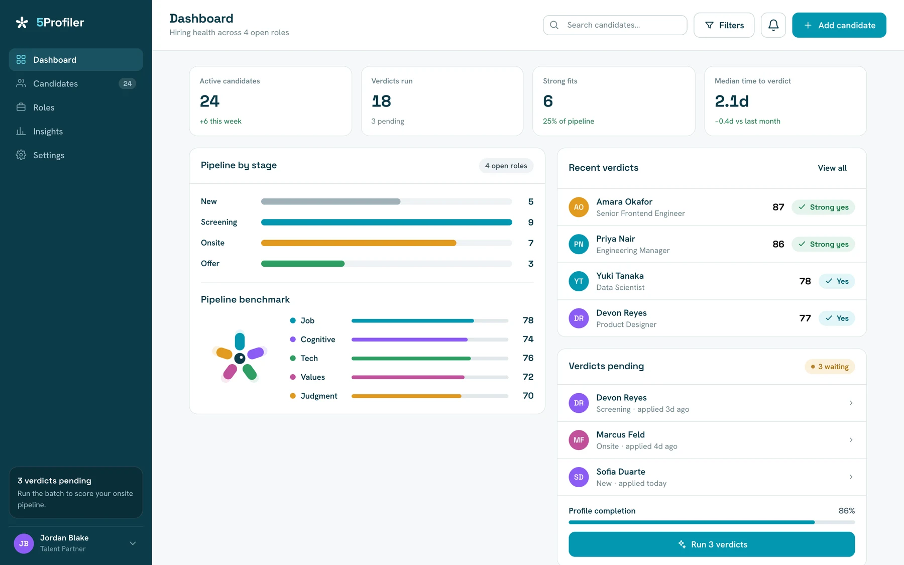Click Amara Okafor's AO avatar
This screenshot has height=565, width=904.
click(x=579, y=207)
